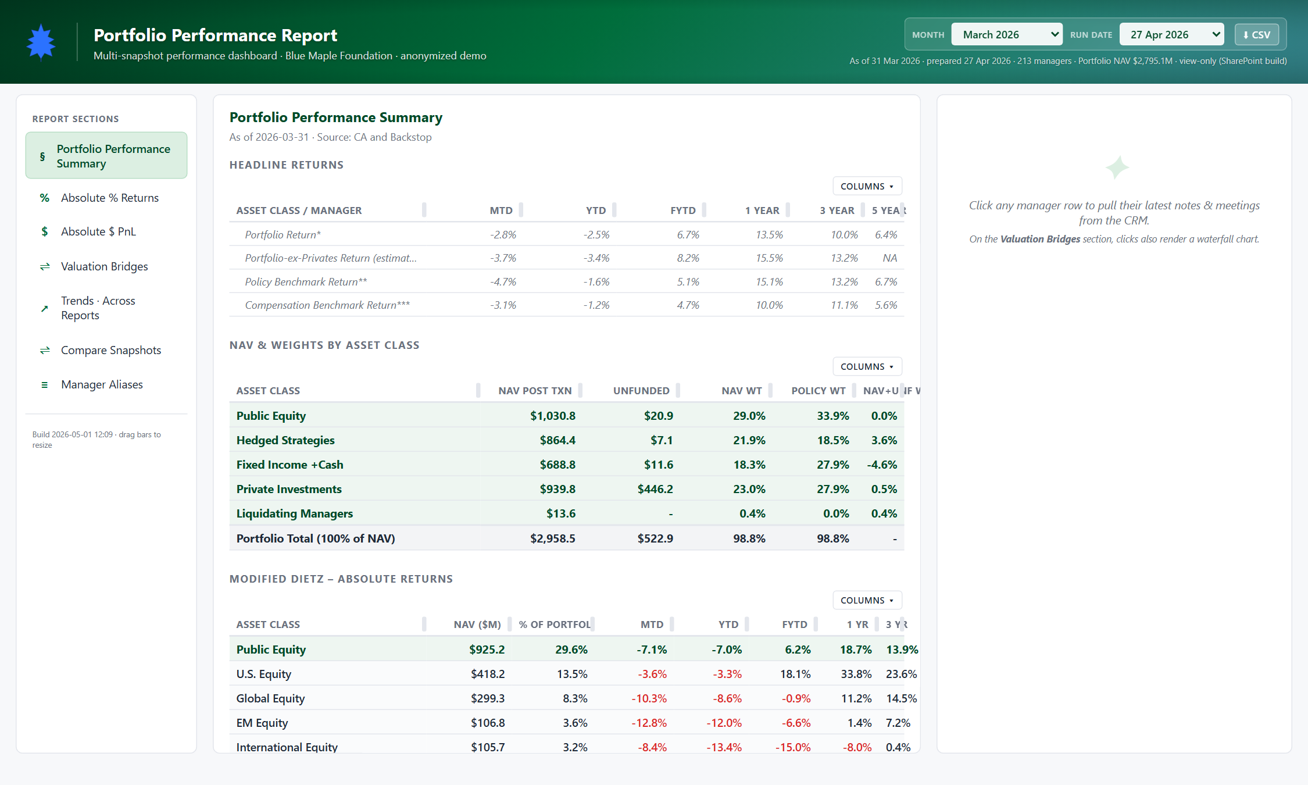
Task: Switch to Valuation Bridges section
Action: 106,266
